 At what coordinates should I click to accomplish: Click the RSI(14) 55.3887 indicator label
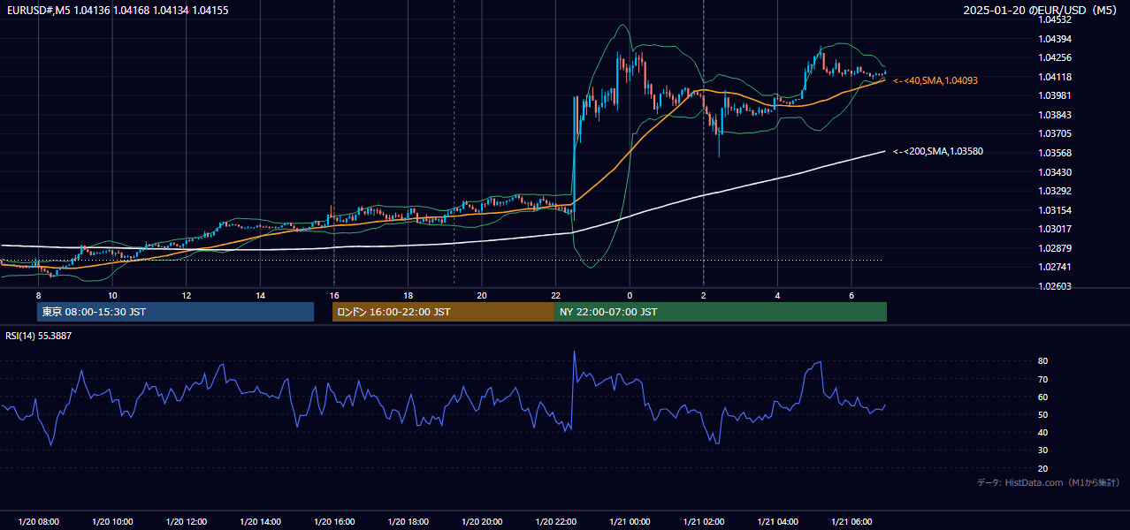coord(39,336)
